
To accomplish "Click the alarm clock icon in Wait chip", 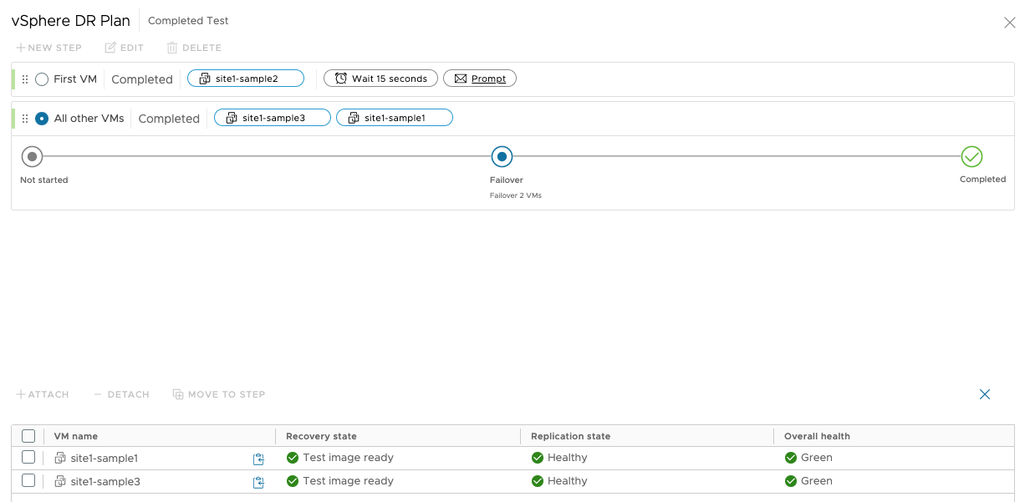I will [341, 79].
